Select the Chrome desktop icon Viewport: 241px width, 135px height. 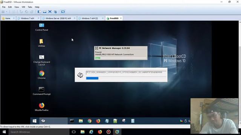[x=41, y=75]
